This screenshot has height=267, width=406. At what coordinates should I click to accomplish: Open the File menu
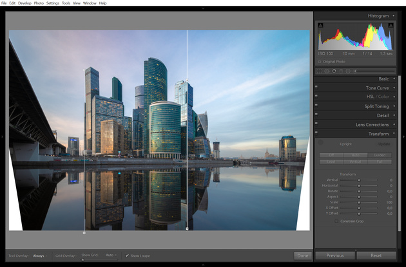[x=4, y=3]
